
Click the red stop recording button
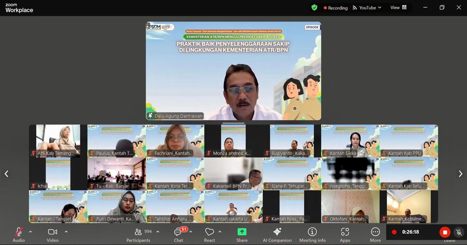click(445, 232)
